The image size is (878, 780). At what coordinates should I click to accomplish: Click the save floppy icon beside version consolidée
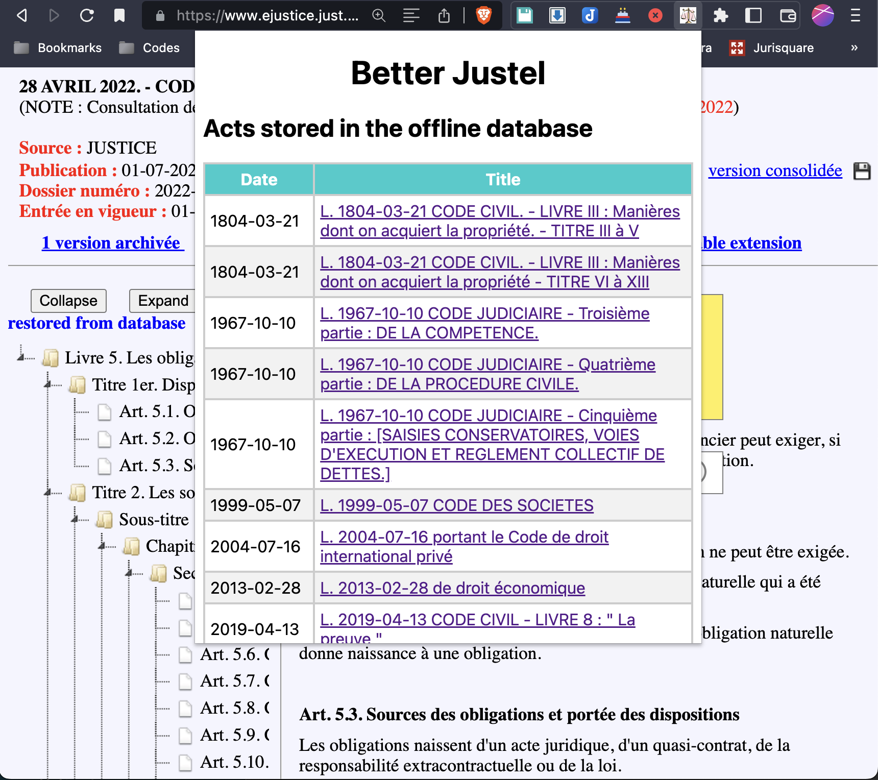coord(862,171)
